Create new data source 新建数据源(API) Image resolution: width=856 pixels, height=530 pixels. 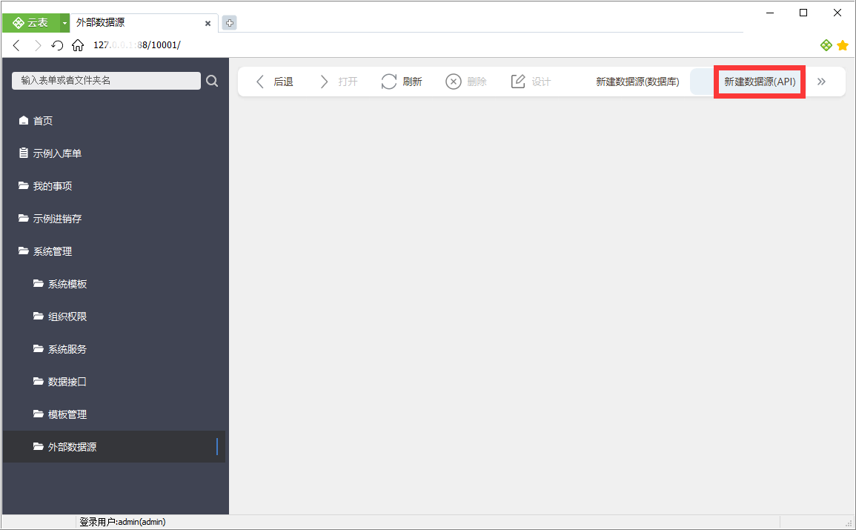tap(760, 82)
